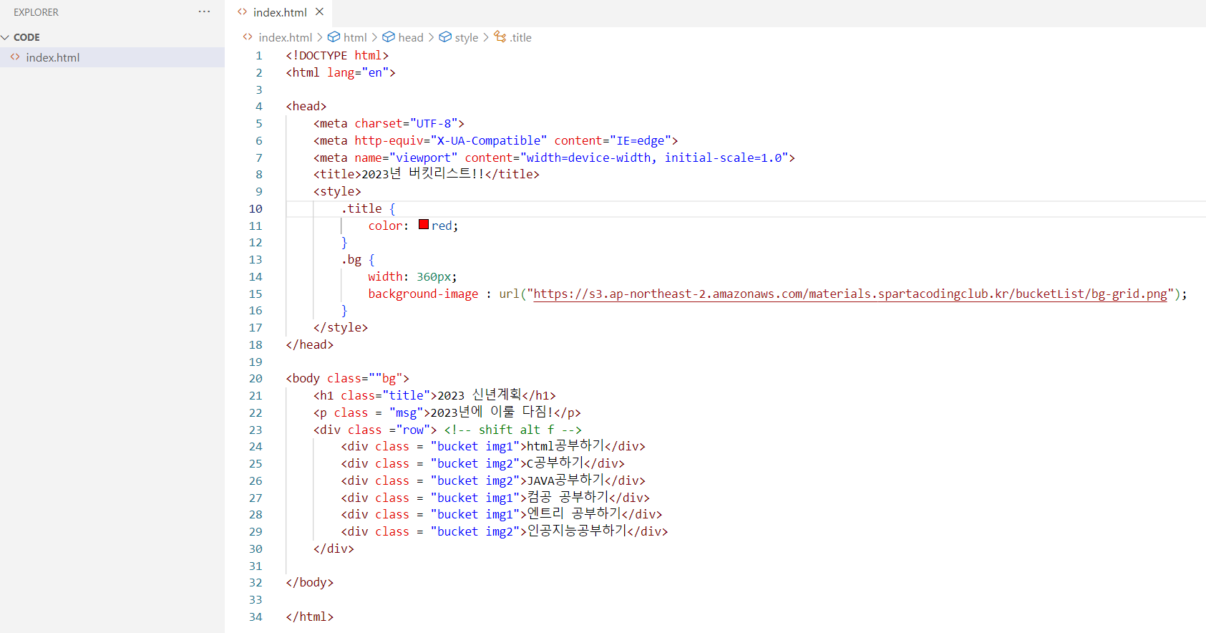The height and width of the screenshot is (633, 1206).
Task: Click the closing </body> tag
Action: tap(310, 582)
